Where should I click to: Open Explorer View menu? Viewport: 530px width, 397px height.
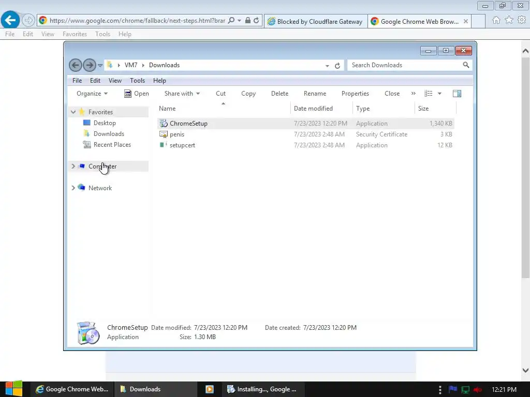pyautogui.click(x=115, y=80)
